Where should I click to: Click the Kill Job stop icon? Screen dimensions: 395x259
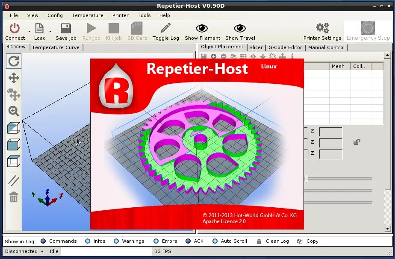tap(114, 28)
